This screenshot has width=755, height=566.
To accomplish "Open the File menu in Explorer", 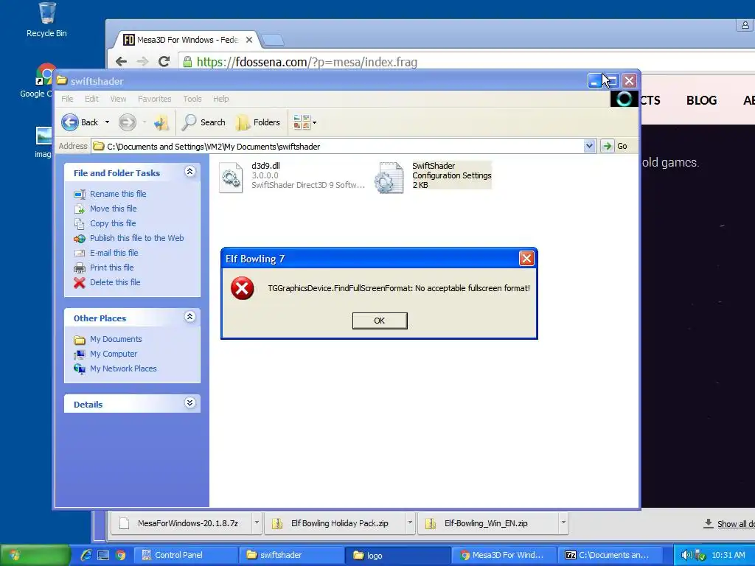I will pos(67,99).
